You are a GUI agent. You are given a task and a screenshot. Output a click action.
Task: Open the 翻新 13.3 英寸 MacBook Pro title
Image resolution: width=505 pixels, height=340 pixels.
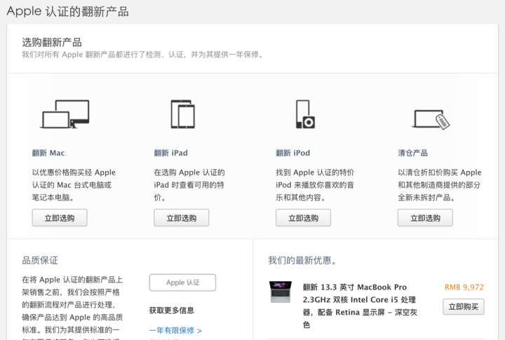coord(354,287)
